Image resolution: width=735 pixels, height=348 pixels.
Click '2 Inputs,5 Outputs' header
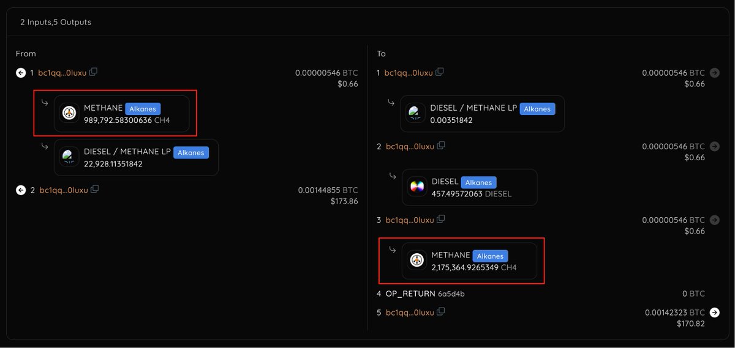click(56, 22)
